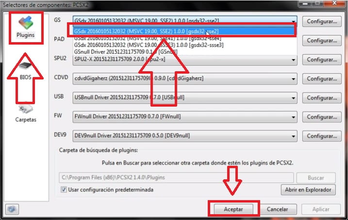Image resolution: width=348 pixels, height=220 pixels.
Task: Select GSdx SSE2 option in list
Action: pyautogui.click(x=184, y=31)
